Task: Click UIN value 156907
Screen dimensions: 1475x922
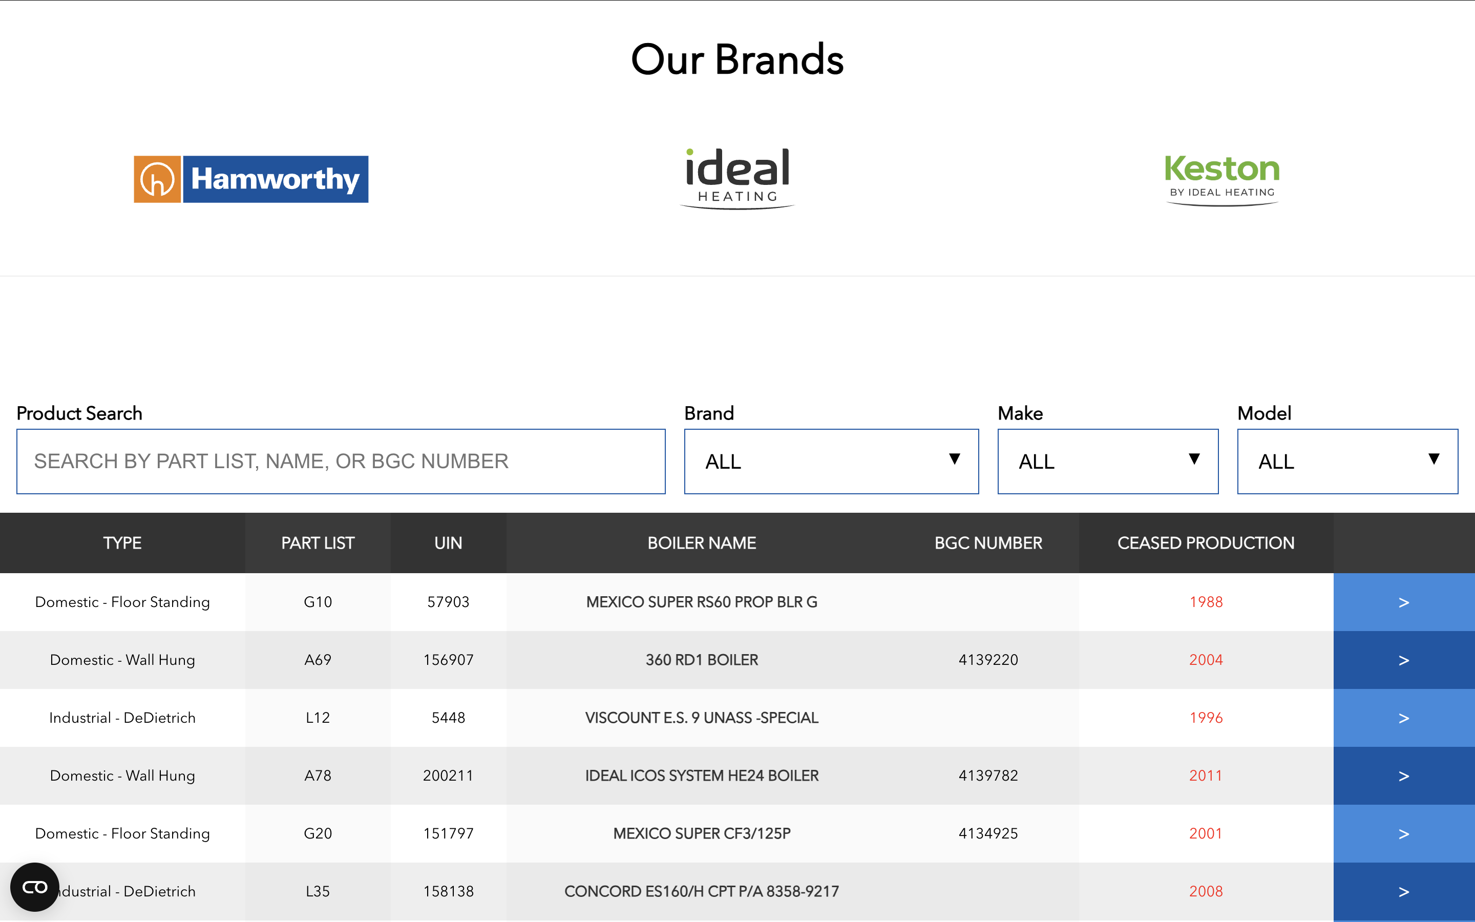Action: pyautogui.click(x=448, y=660)
